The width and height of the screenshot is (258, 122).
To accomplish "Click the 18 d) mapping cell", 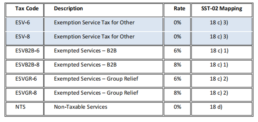I will click(x=216, y=107).
